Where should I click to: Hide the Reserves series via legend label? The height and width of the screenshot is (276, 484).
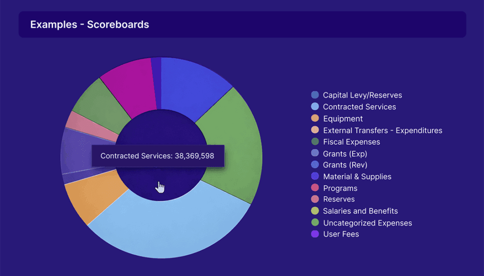tap(338, 199)
